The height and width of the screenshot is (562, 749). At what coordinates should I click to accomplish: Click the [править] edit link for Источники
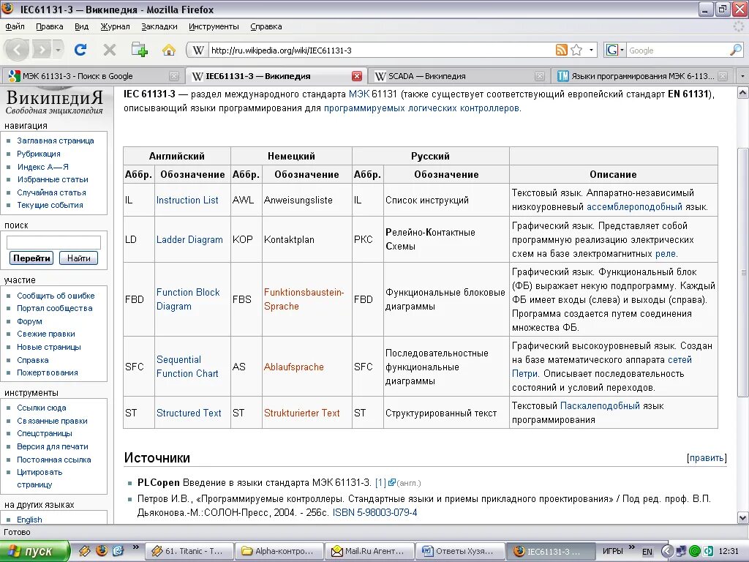pyautogui.click(x=707, y=458)
